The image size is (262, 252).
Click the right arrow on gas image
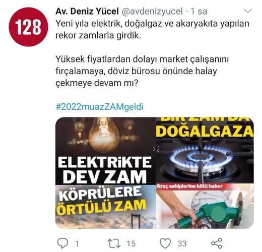tap(251, 151)
